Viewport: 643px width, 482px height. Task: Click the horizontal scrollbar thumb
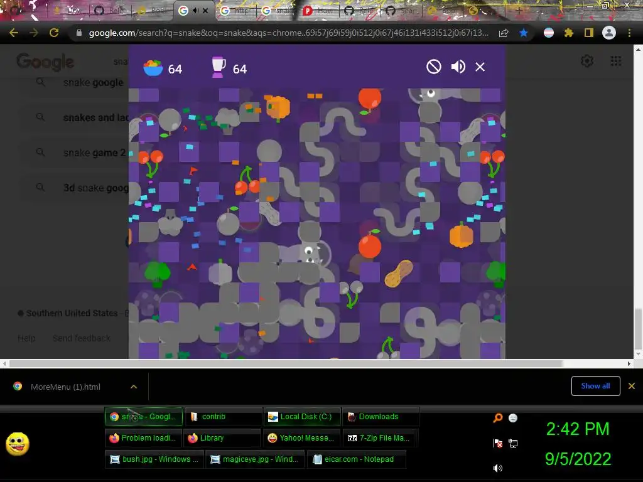click(286, 363)
